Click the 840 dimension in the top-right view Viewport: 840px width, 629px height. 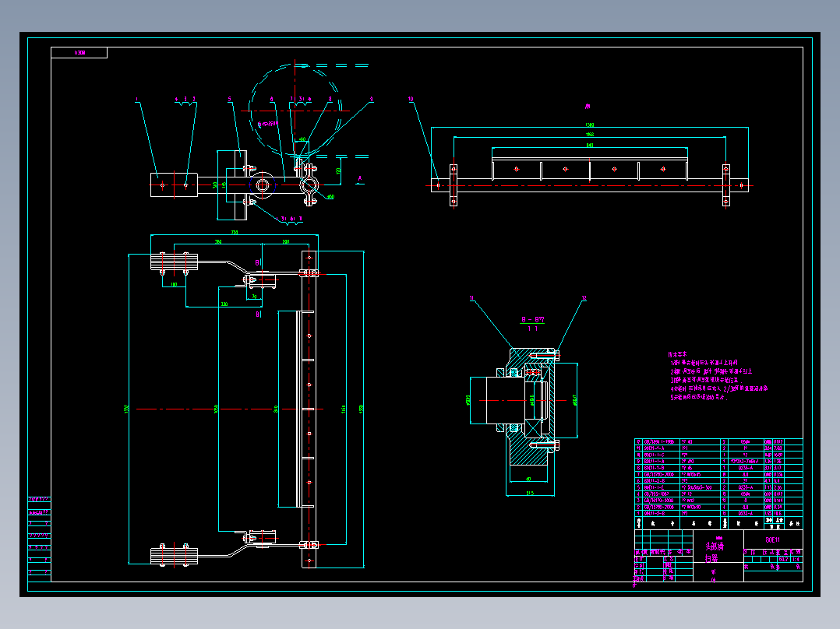(589, 145)
